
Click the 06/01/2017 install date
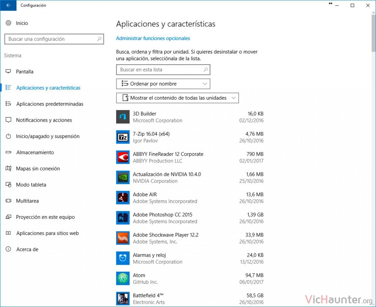251,282
